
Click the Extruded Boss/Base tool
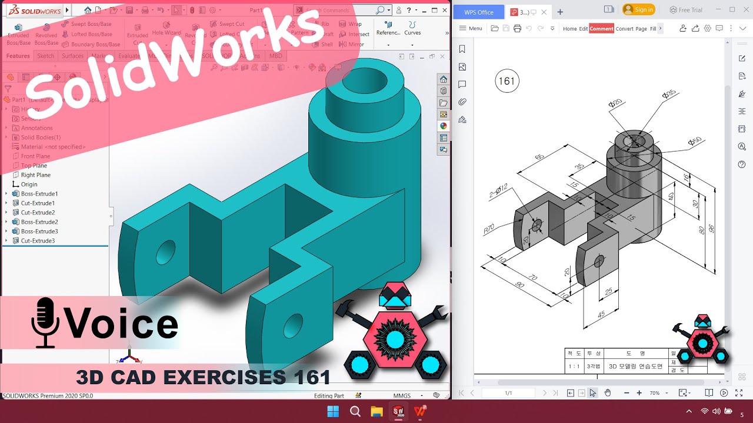pyautogui.click(x=18, y=35)
